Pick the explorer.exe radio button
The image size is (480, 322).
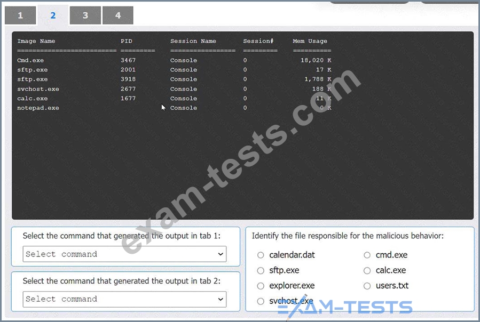click(261, 286)
